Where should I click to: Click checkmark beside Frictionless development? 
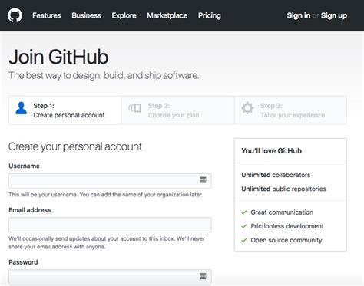pos(244,226)
